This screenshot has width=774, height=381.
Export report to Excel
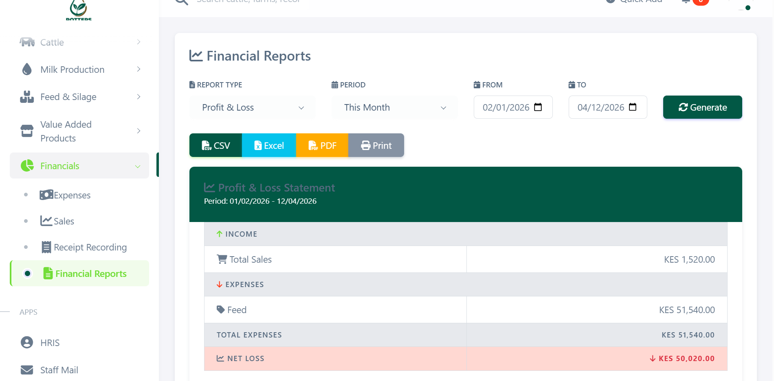click(269, 146)
